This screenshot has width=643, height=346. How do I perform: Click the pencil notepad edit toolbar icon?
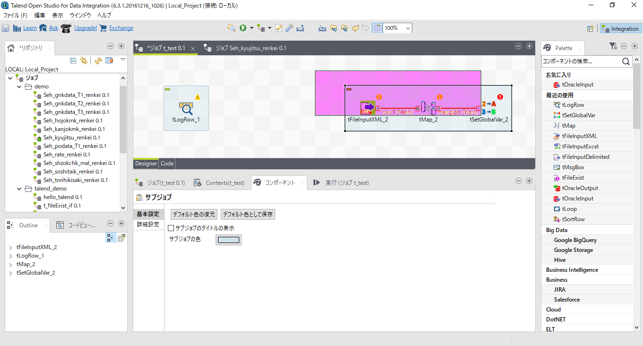pyautogui.click(x=279, y=28)
